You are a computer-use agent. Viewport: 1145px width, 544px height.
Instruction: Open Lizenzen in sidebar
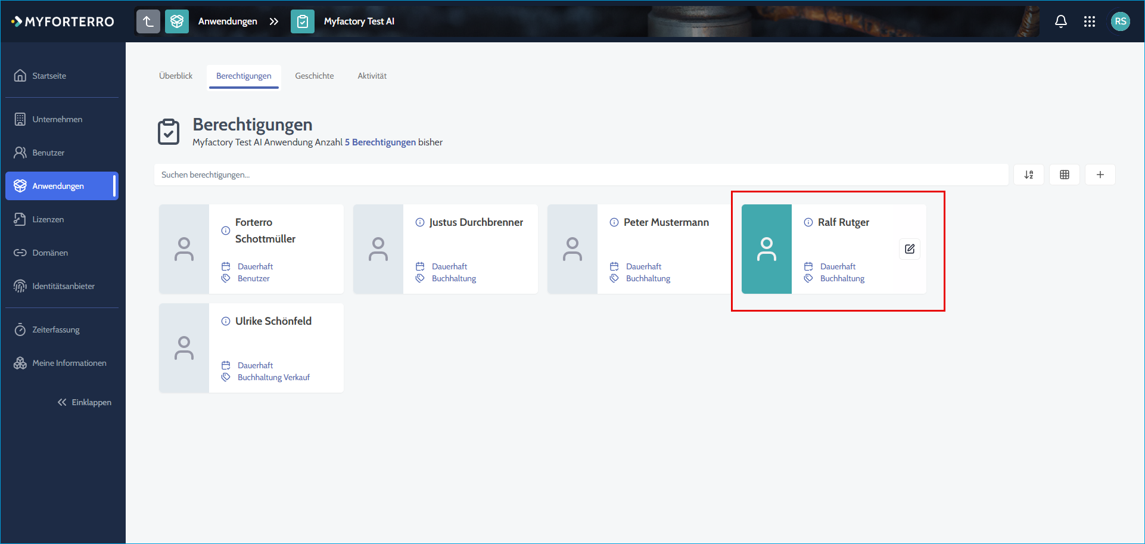62,219
